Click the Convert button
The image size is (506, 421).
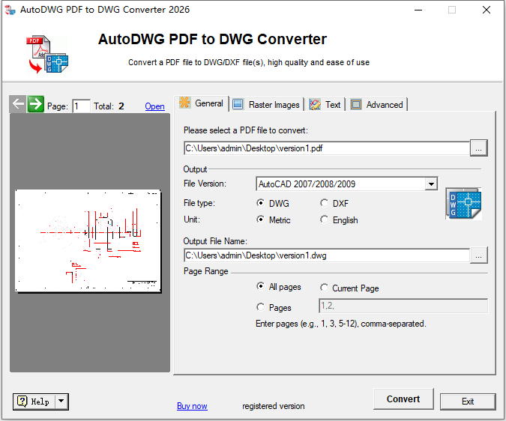403,399
